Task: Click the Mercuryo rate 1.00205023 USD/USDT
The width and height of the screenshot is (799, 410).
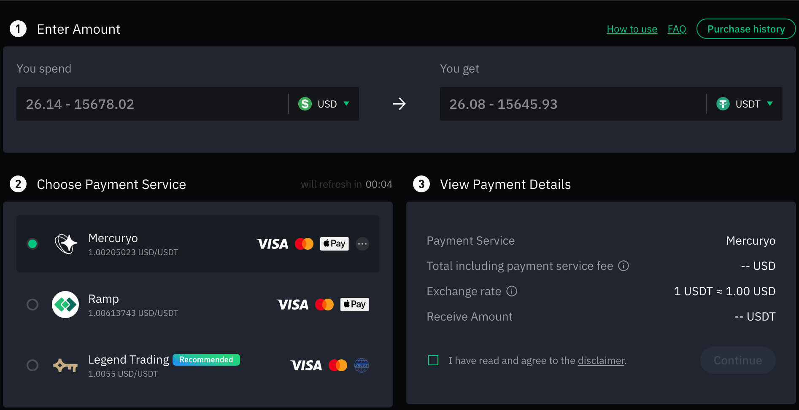Action: click(133, 252)
